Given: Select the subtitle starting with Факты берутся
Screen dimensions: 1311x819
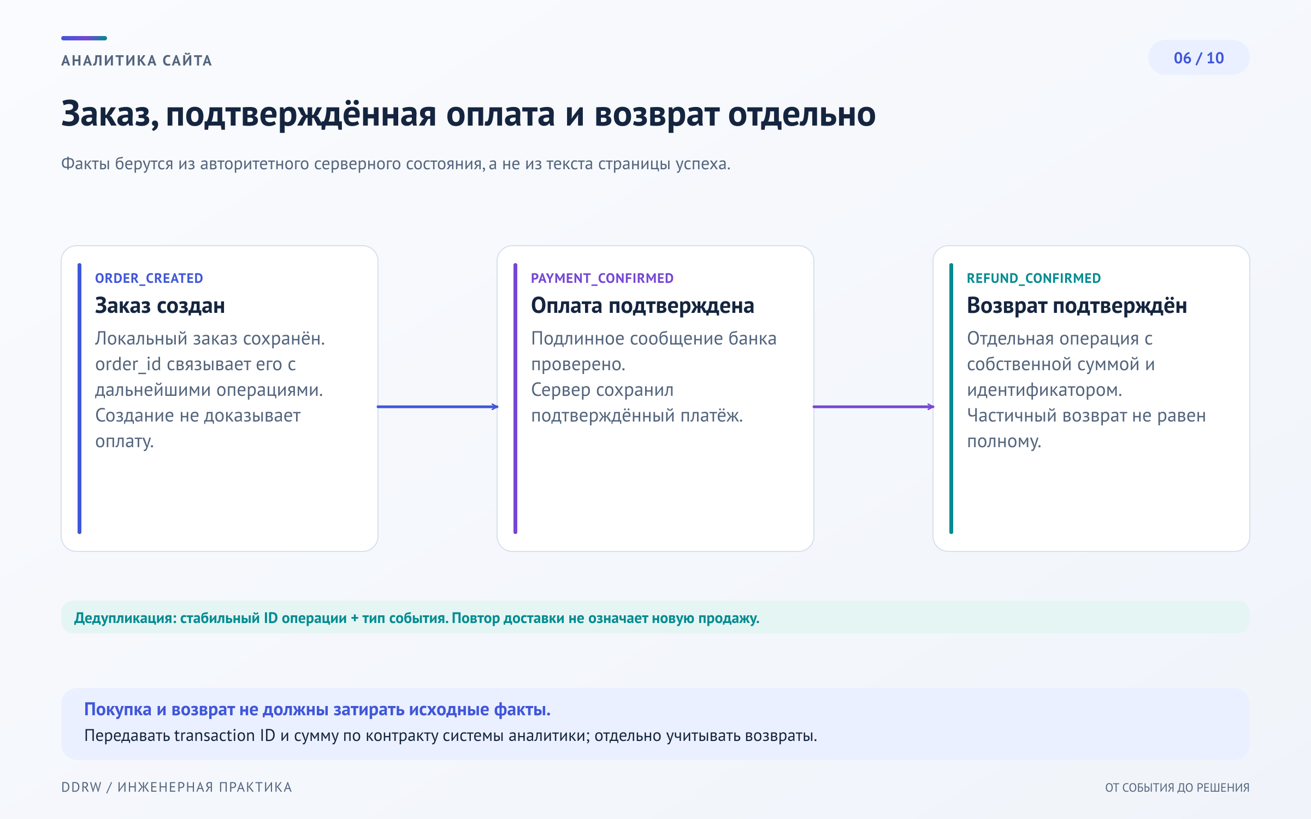Looking at the screenshot, I should pos(395,164).
